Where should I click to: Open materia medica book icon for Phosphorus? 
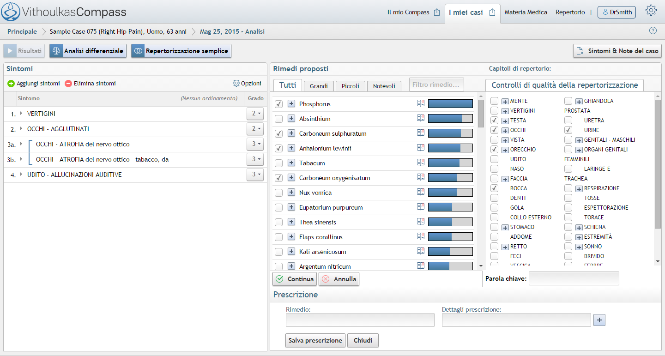pyautogui.click(x=420, y=103)
